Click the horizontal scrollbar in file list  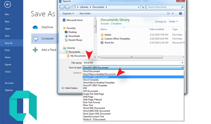(x=132, y=57)
